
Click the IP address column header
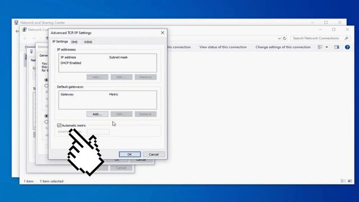click(68, 57)
